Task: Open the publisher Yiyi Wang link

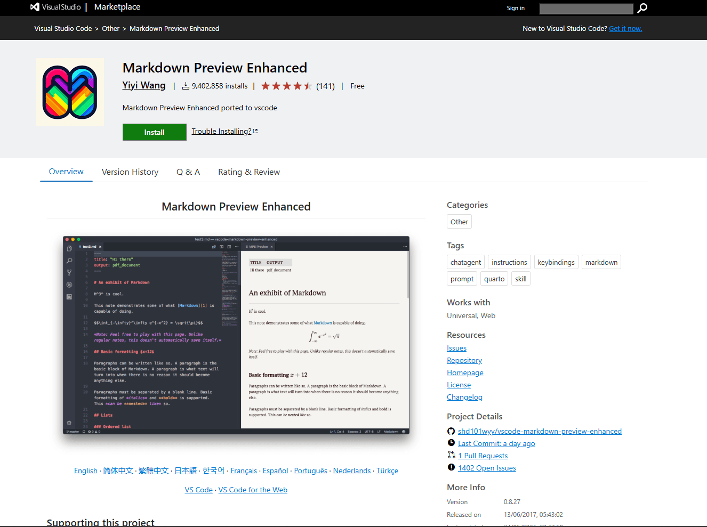Action: coord(144,85)
